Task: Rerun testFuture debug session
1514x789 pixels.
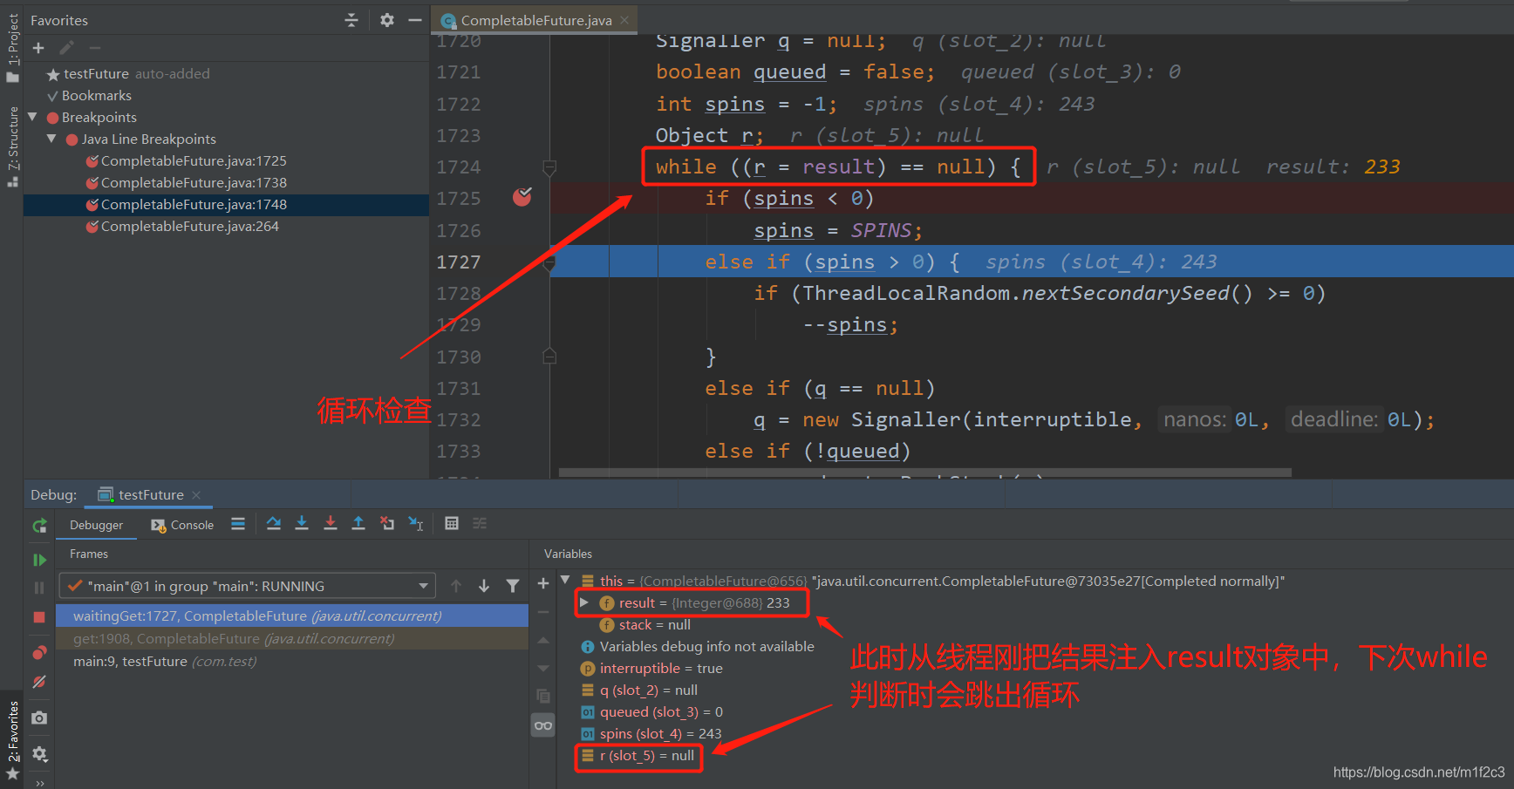Action: point(39,526)
